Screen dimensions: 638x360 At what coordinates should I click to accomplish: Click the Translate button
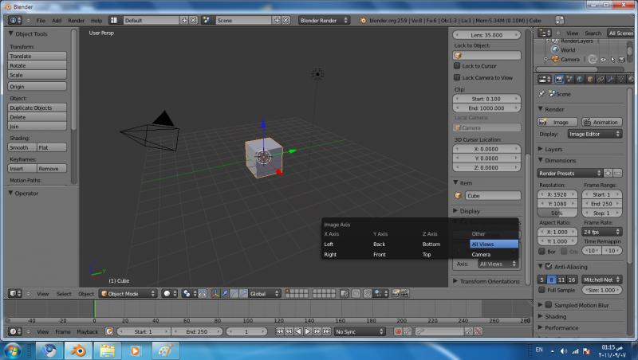click(x=37, y=56)
